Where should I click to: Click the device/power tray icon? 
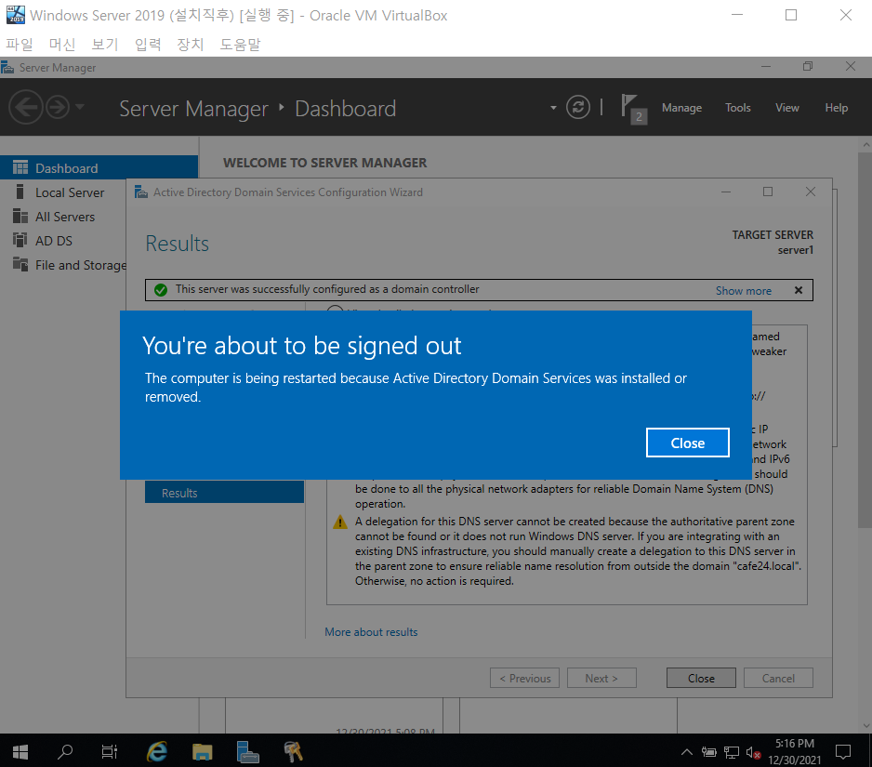point(708,752)
